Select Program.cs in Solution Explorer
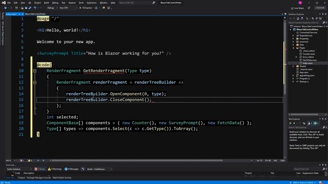 pos(304,79)
